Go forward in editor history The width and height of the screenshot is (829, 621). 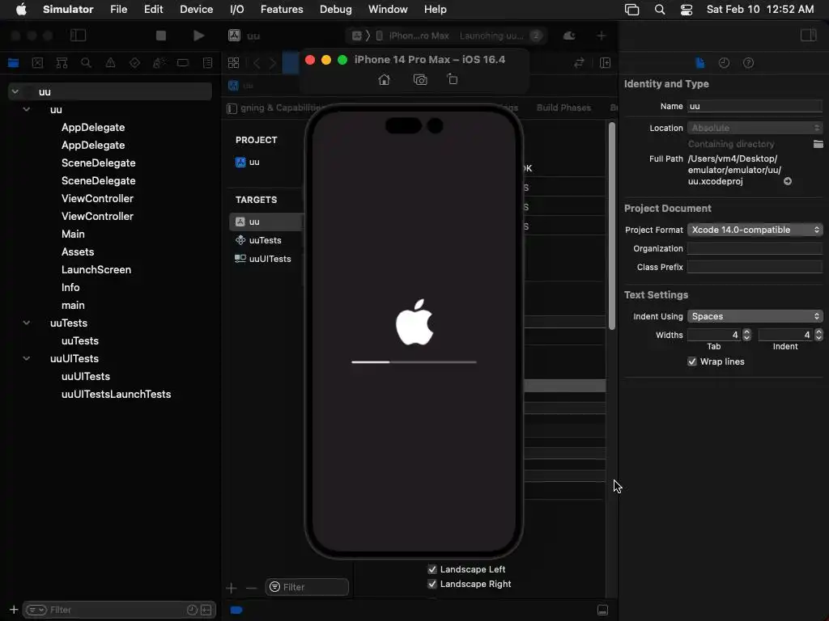click(273, 63)
